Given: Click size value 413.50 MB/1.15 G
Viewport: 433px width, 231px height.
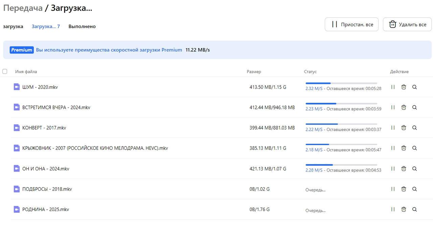Looking at the screenshot, I should [268, 87].
